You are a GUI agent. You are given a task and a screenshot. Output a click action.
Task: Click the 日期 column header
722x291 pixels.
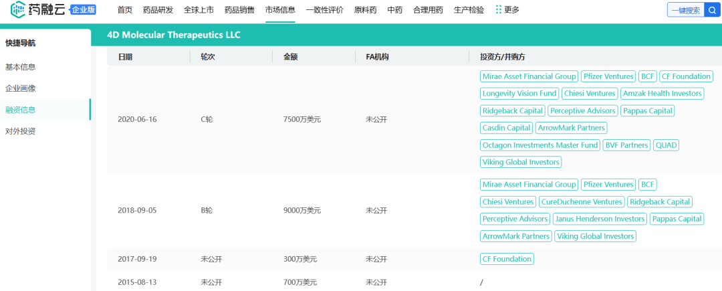(125, 57)
